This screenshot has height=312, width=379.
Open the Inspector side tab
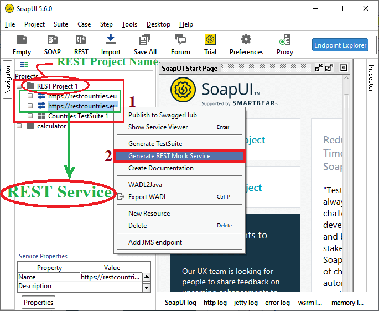[371, 78]
